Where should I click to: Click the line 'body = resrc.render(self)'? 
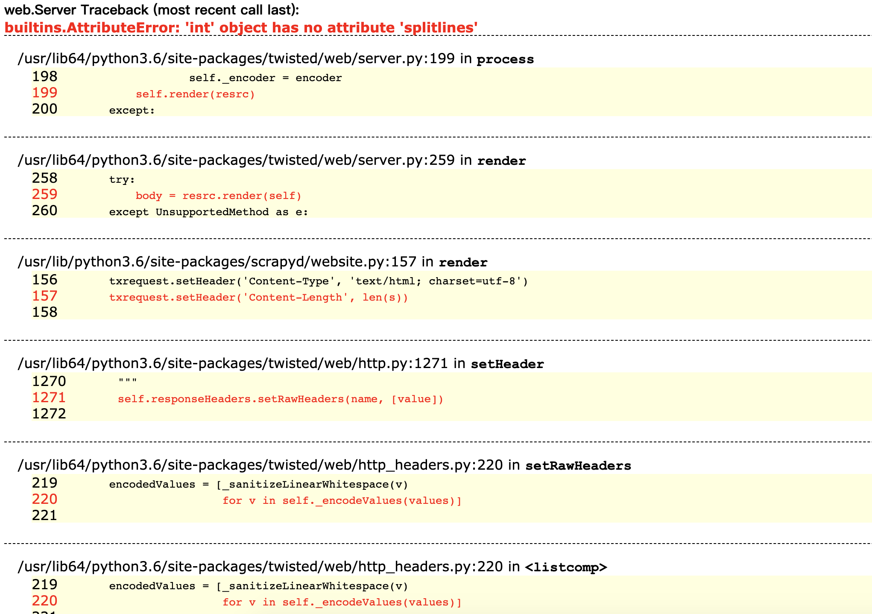point(218,196)
